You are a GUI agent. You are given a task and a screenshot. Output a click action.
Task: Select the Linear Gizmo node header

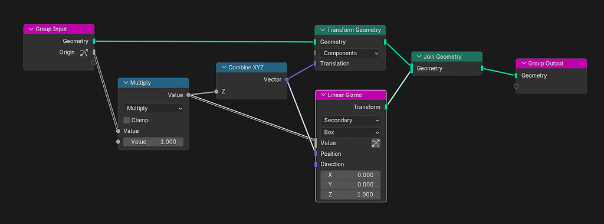tap(351, 95)
